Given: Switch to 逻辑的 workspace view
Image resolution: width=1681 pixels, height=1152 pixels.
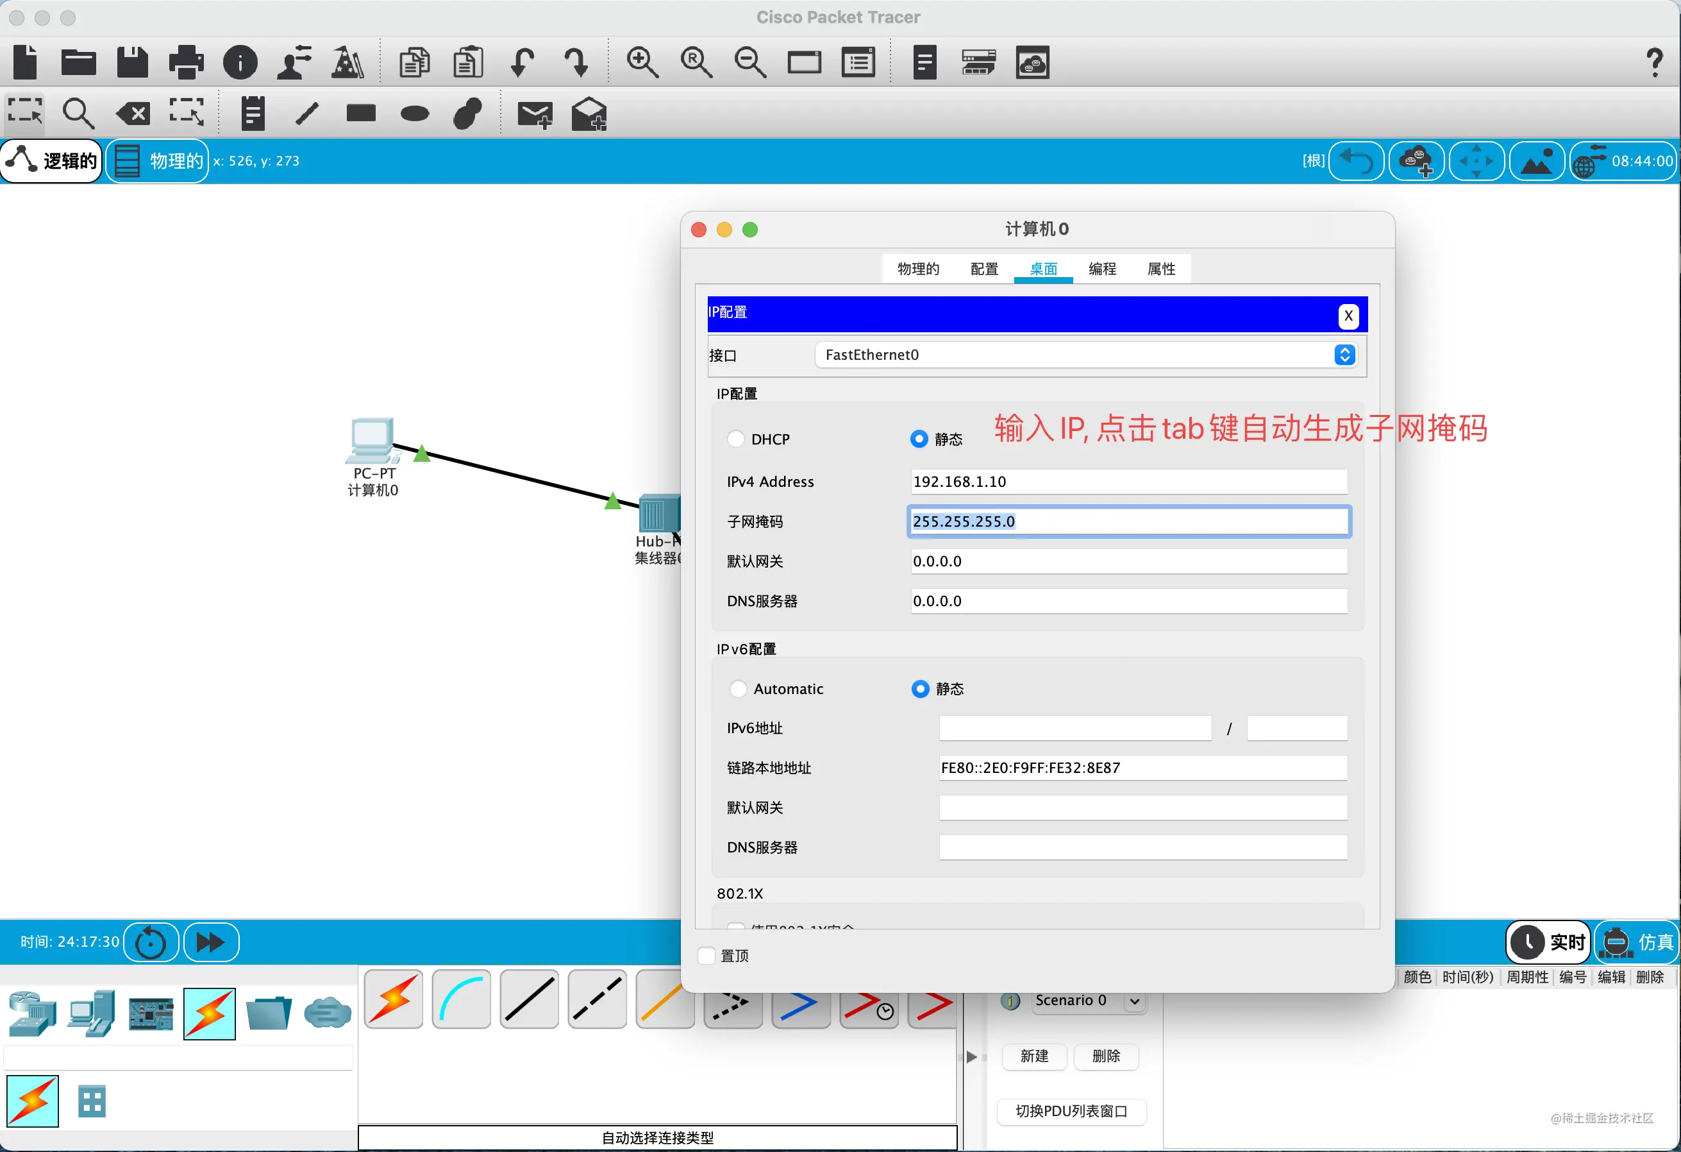Looking at the screenshot, I should point(52,160).
